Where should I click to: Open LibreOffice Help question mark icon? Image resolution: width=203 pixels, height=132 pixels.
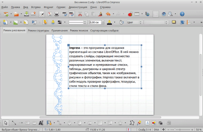tap(182, 14)
